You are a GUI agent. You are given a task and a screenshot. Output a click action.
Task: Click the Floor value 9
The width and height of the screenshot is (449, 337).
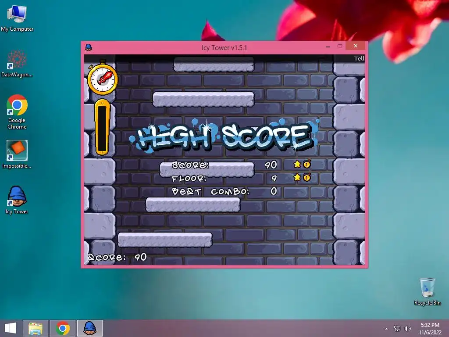pyautogui.click(x=274, y=179)
